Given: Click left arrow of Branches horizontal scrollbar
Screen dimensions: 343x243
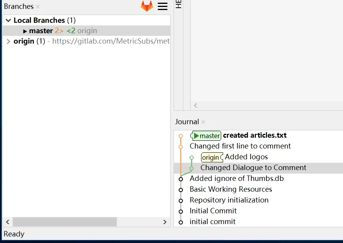Looking at the screenshot, I should pyautogui.click(x=8, y=222).
